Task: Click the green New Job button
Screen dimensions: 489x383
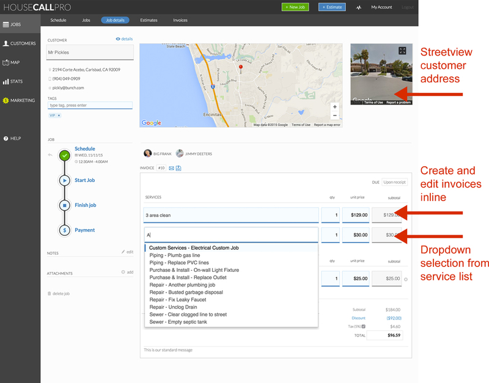Action: pyautogui.click(x=295, y=7)
